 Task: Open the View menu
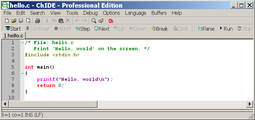[55, 13]
